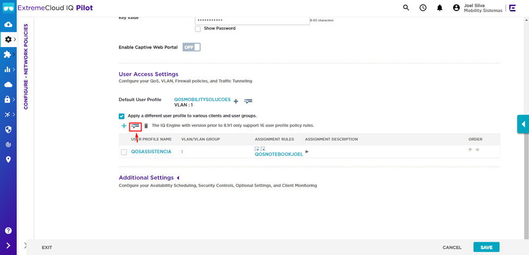The image size is (529, 255).
Task: Open the clock history icon in header
Action: point(422,8)
